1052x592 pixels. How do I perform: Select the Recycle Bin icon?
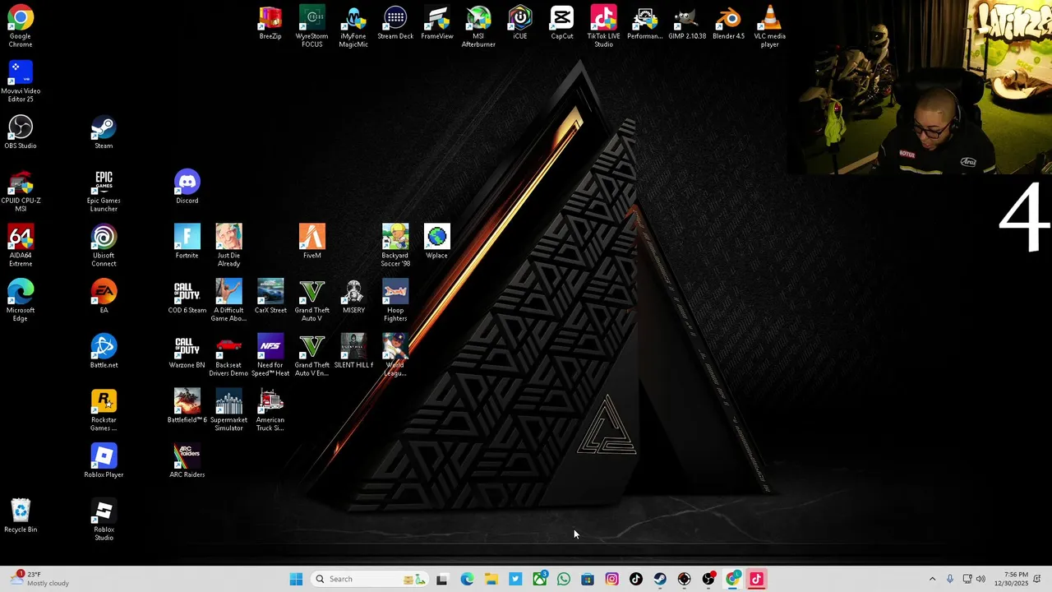pos(21,516)
